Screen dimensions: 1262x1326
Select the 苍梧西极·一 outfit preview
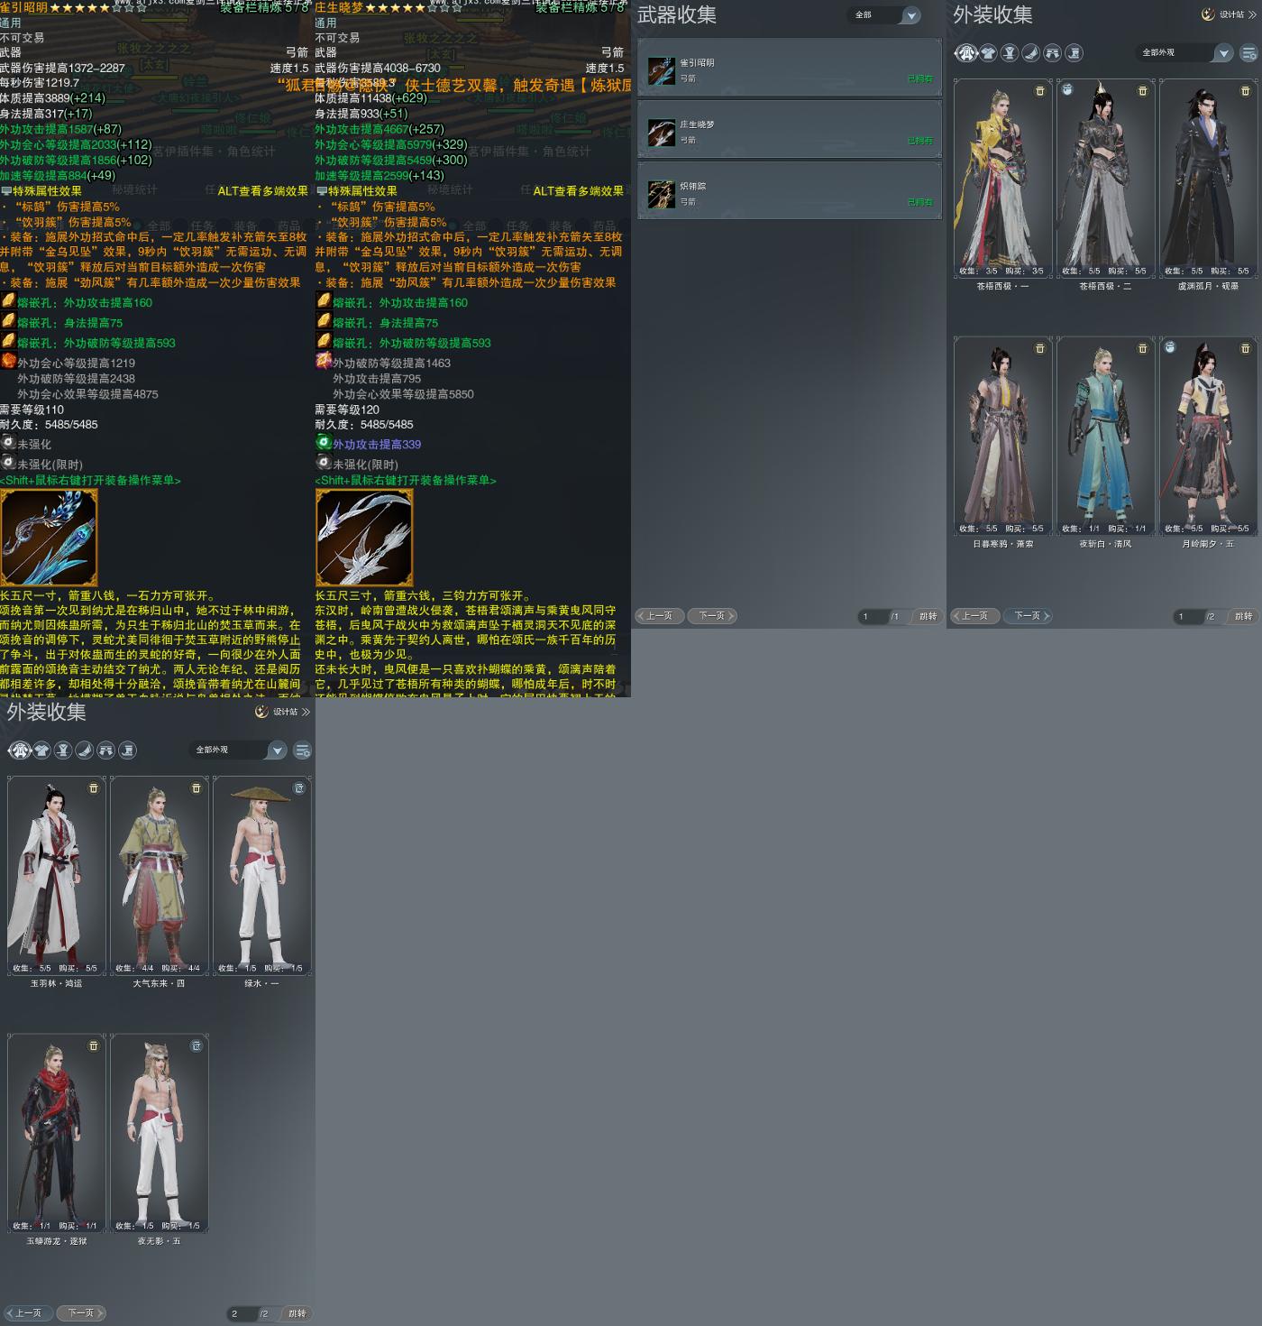click(x=1003, y=179)
